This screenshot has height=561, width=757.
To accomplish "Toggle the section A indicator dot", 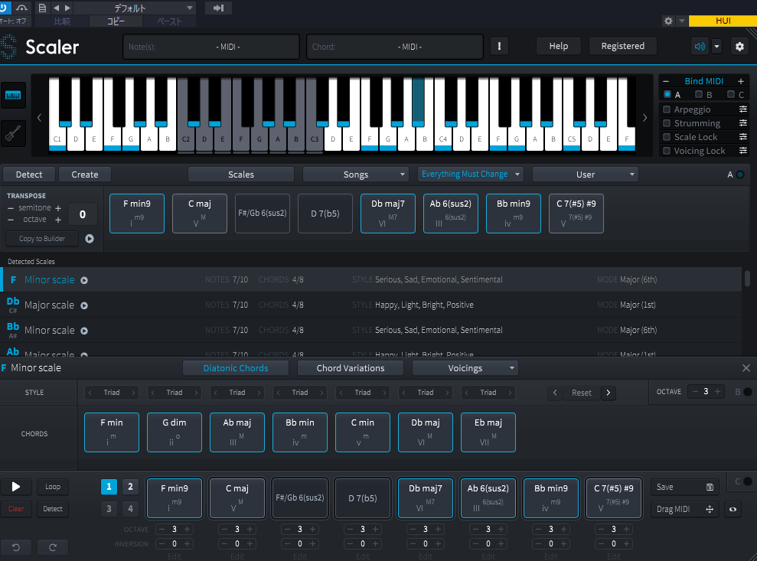I will click(x=739, y=174).
